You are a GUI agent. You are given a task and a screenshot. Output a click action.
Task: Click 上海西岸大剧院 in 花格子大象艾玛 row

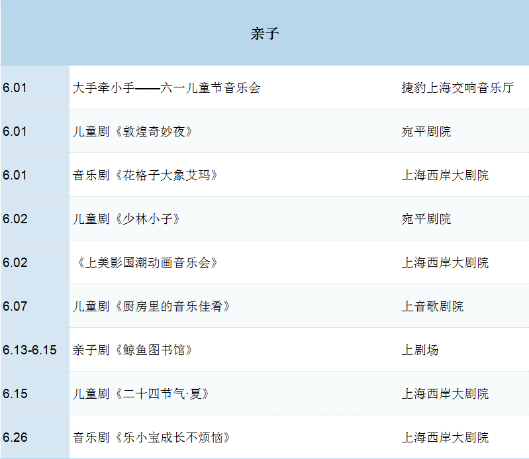(445, 175)
